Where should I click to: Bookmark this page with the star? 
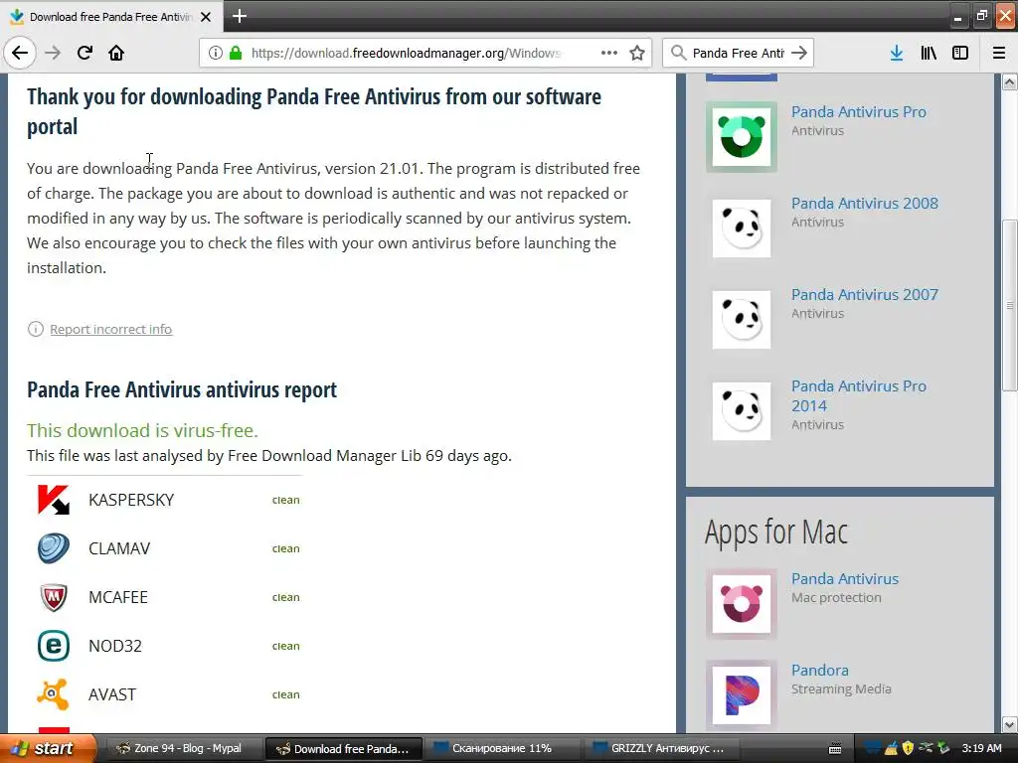637,53
